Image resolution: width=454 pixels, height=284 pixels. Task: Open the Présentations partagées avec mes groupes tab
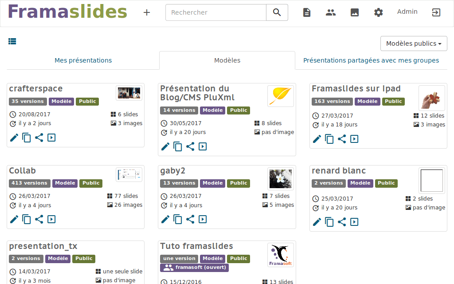[x=371, y=60]
